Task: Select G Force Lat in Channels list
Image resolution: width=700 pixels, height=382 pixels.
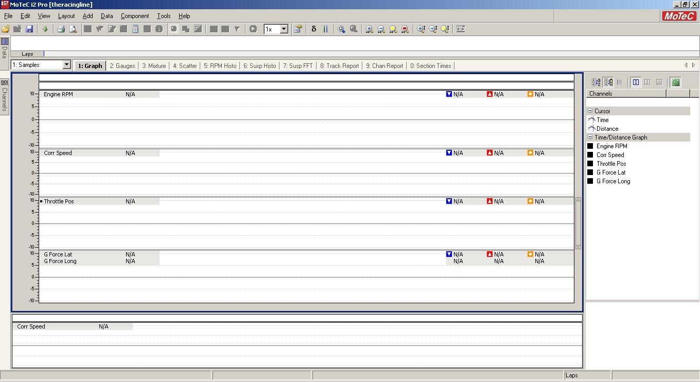Action: click(611, 172)
